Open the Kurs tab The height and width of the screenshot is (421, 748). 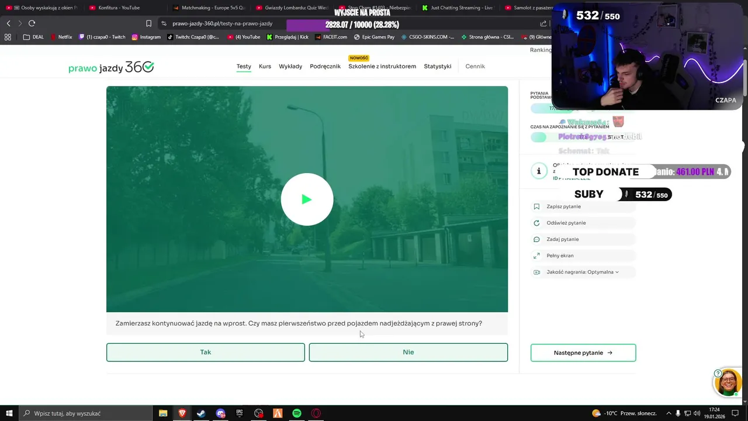click(x=265, y=66)
